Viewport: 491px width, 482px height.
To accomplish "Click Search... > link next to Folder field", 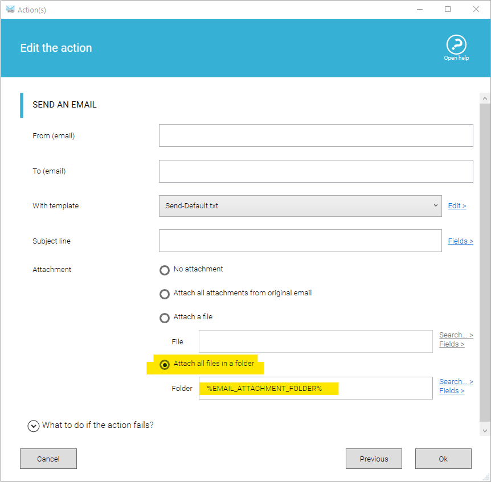I will pos(456,382).
